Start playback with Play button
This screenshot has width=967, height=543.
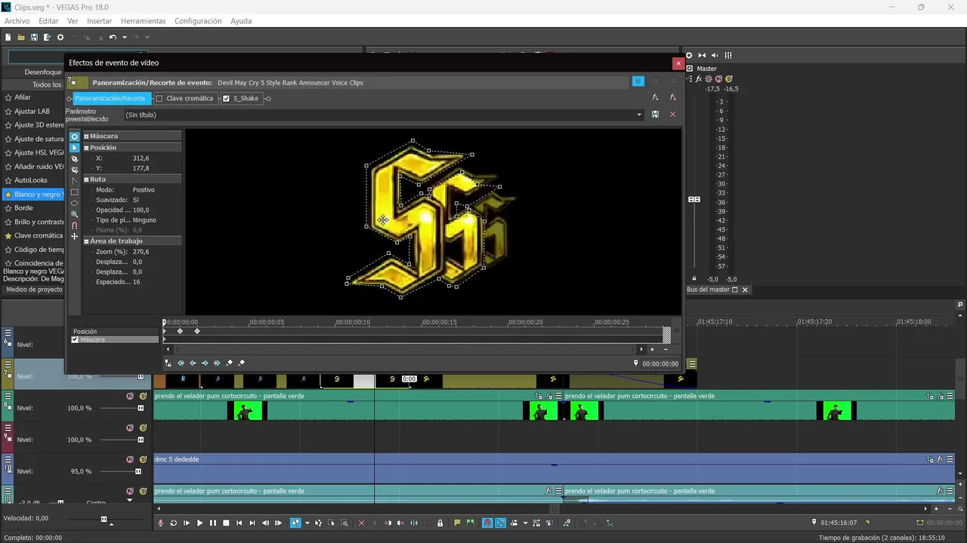point(199,523)
